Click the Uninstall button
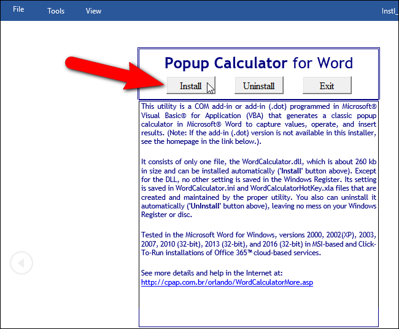399x329 pixels. coord(259,85)
